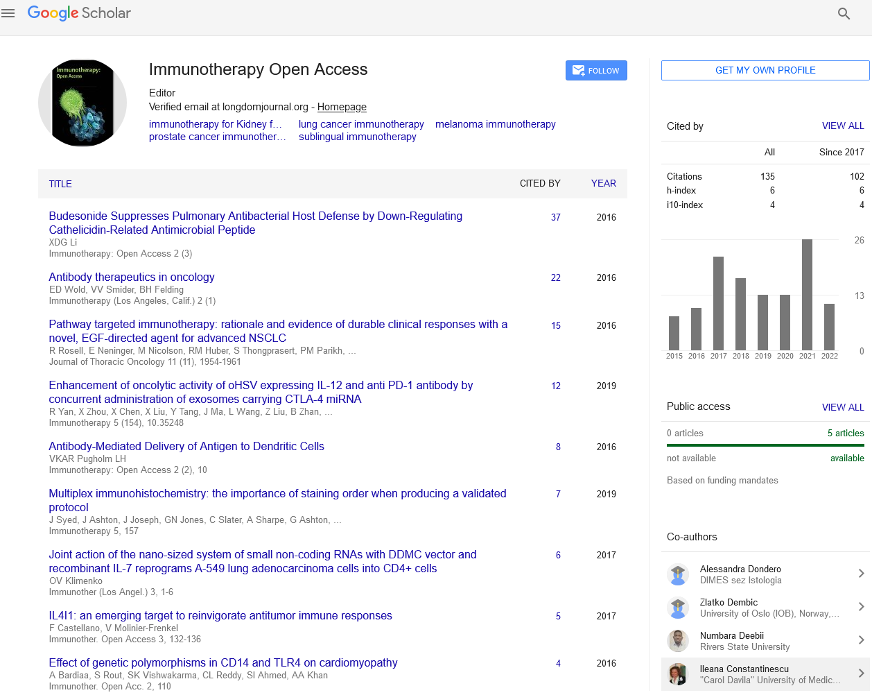Open 37 citations for Budesonide article
Image resolution: width=872 pixels, height=695 pixels.
[555, 217]
